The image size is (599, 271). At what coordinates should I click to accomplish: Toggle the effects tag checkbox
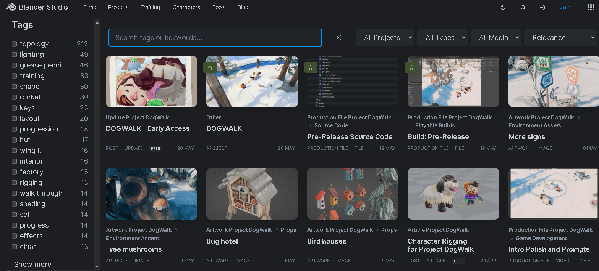coord(14,236)
